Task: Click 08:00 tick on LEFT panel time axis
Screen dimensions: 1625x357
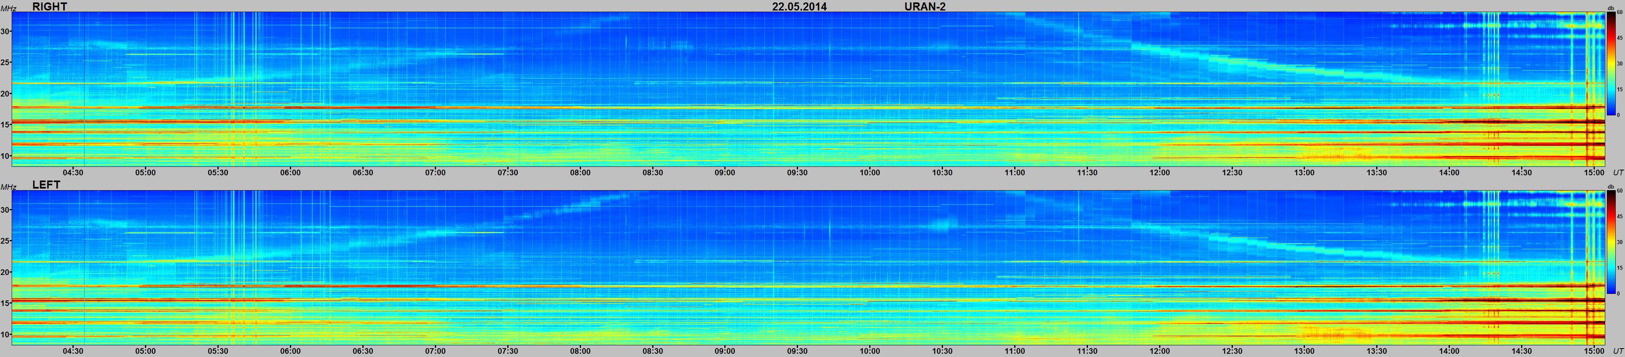Action: tap(580, 351)
